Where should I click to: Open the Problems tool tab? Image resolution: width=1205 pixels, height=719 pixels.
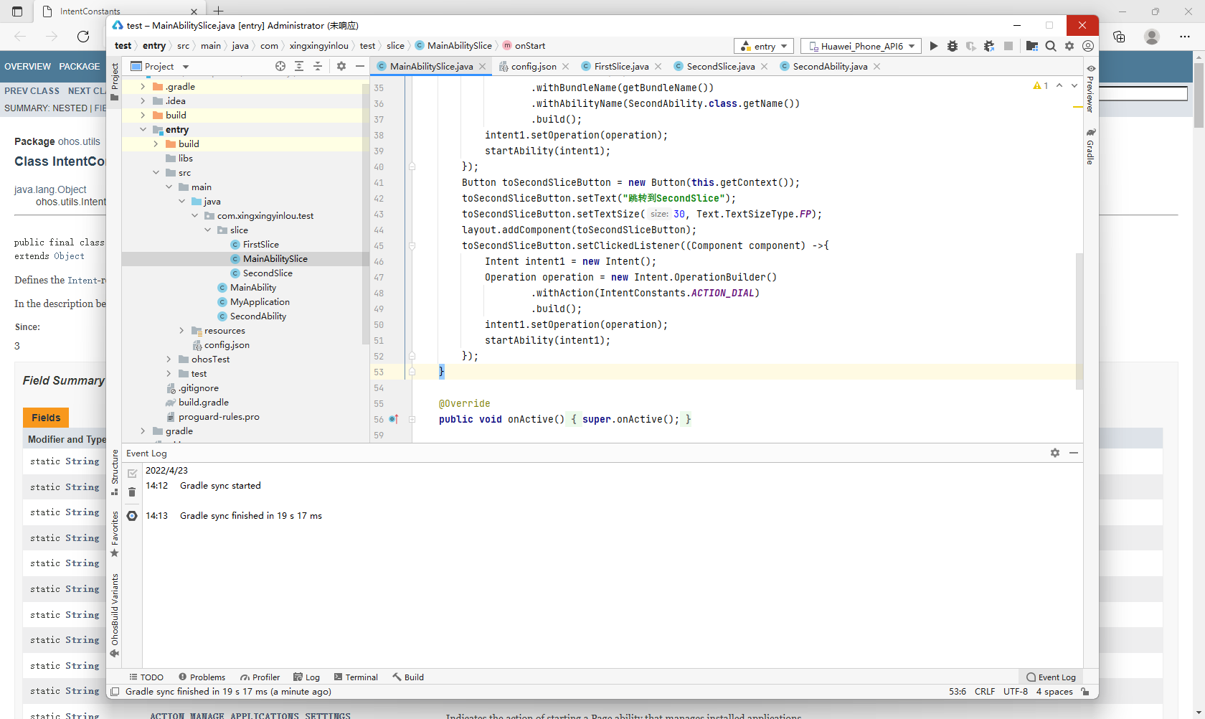pyautogui.click(x=202, y=677)
